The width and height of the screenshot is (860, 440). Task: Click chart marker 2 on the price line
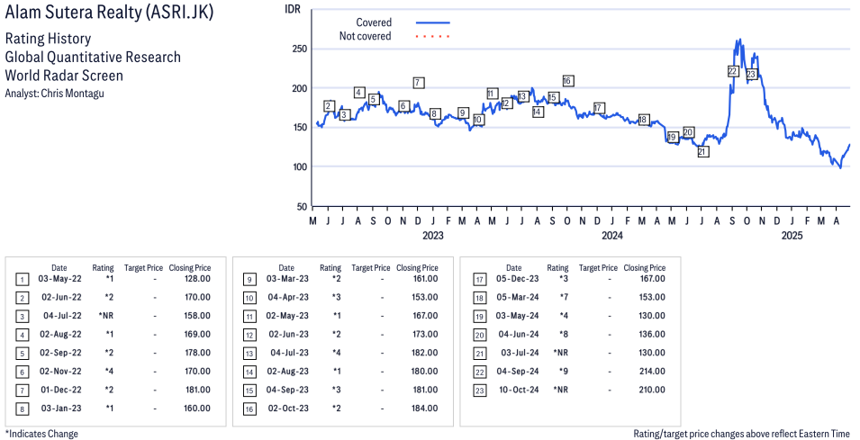329,106
